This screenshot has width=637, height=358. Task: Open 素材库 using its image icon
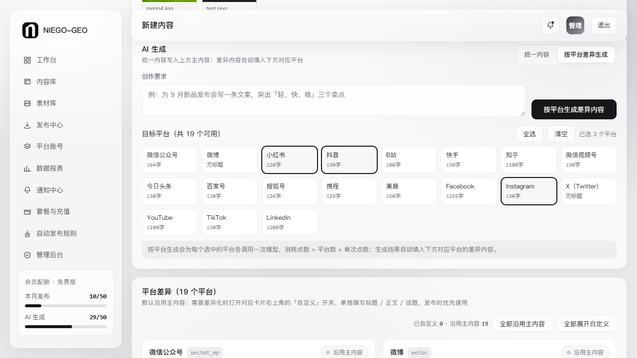tap(27, 103)
